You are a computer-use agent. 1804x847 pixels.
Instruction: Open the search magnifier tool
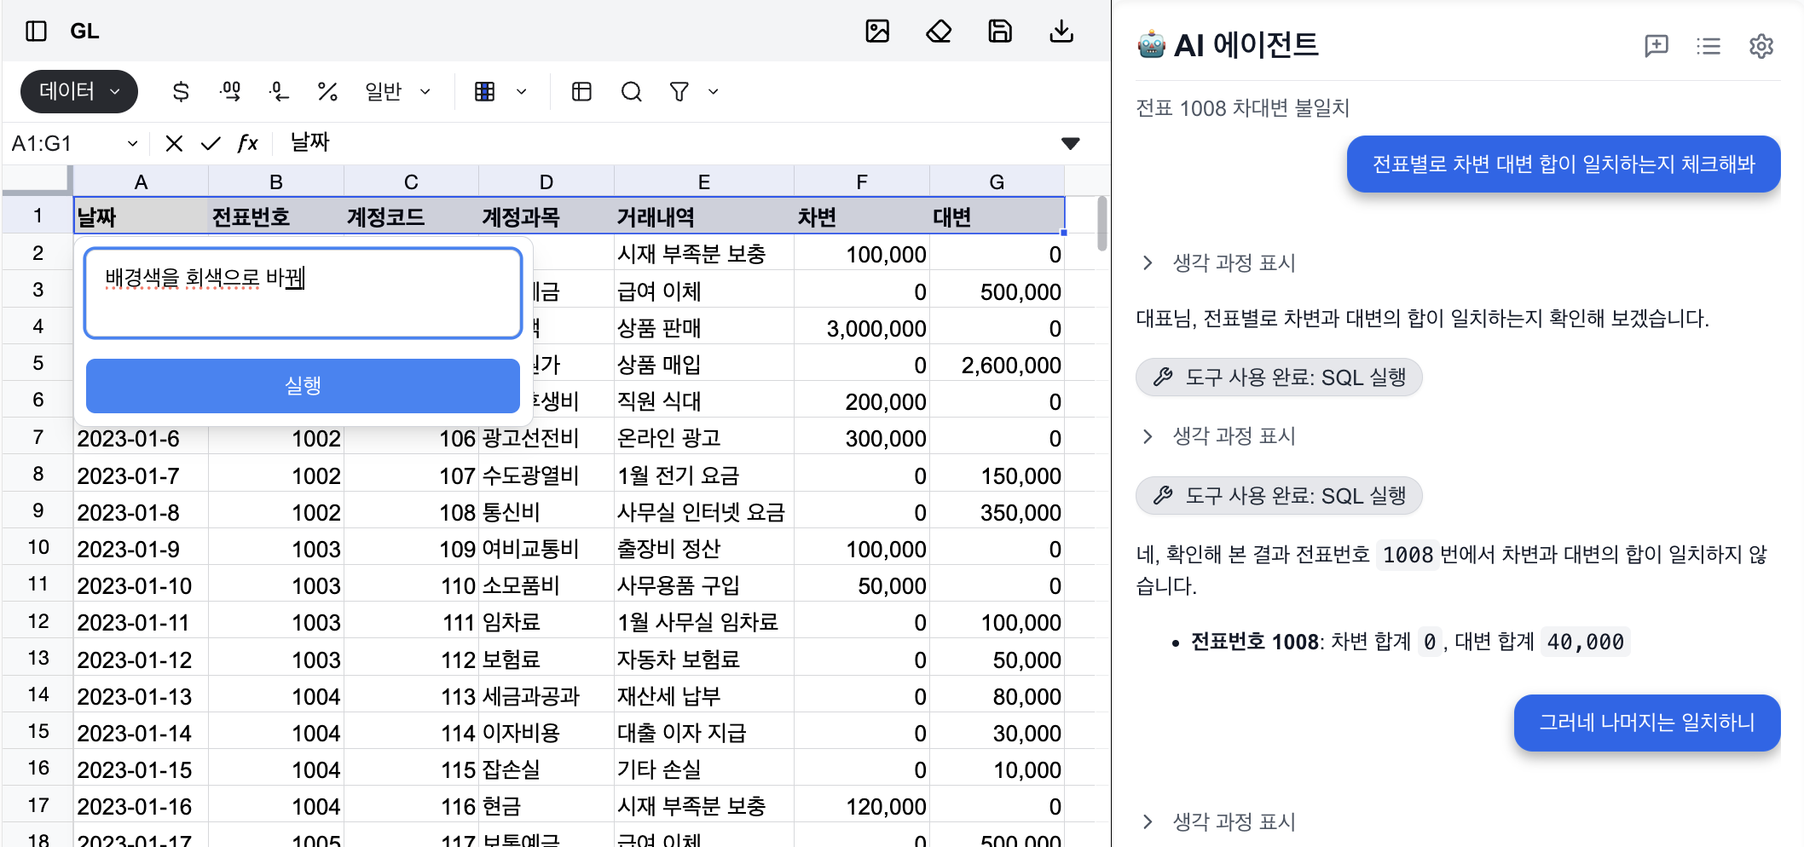tap(631, 92)
